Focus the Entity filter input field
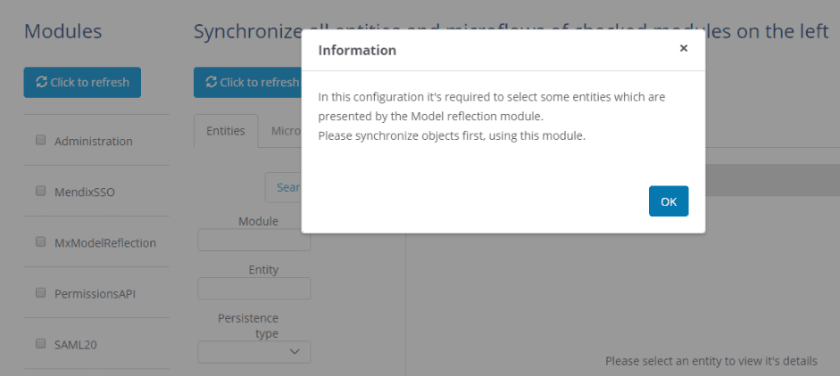Viewport: 840px width, 376px height. pyautogui.click(x=254, y=289)
